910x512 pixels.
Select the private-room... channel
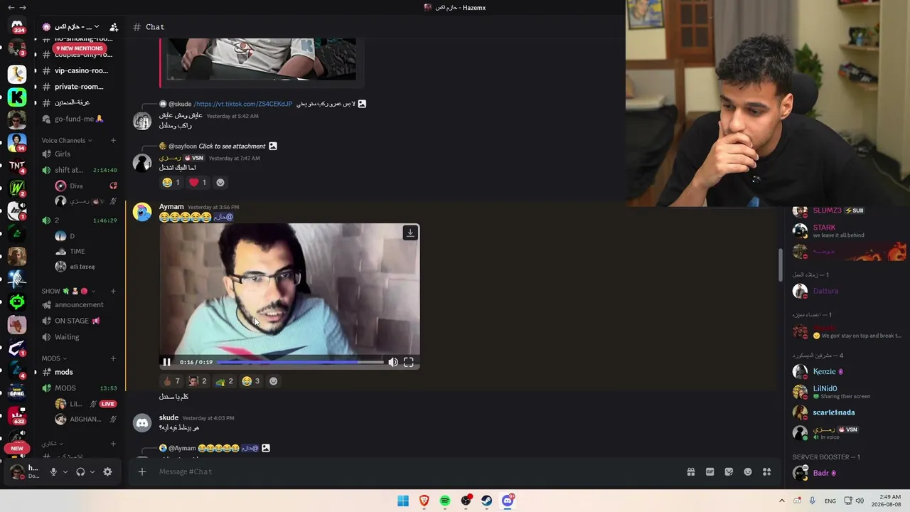tap(80, 87)
